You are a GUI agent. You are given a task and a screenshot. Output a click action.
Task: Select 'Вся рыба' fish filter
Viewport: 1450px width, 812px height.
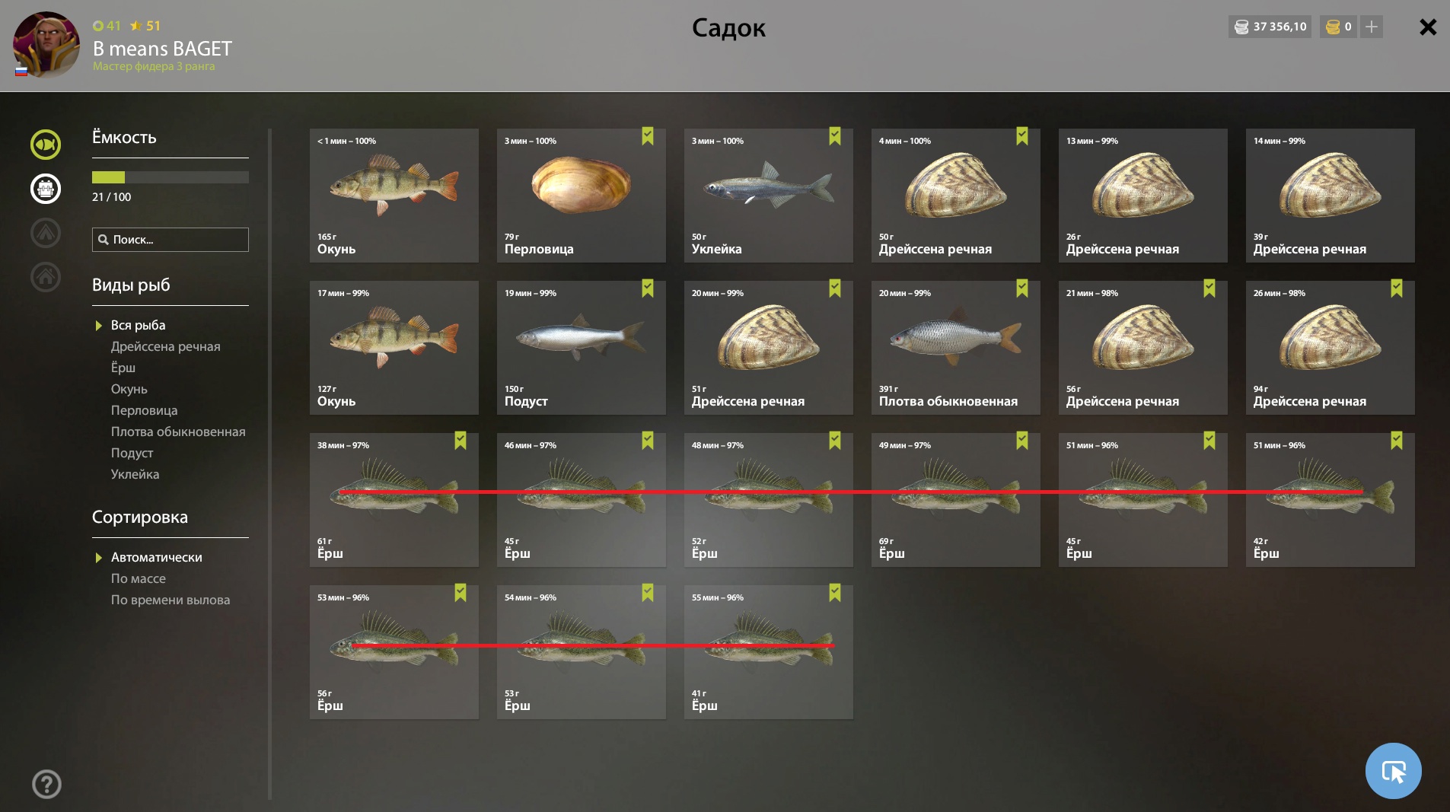click(138, 325)
